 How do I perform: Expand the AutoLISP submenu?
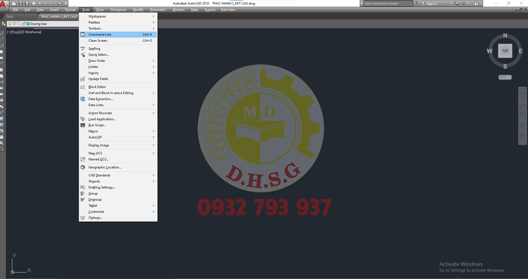(118, 137)
